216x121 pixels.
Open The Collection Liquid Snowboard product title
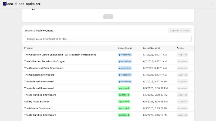[60, 55]
